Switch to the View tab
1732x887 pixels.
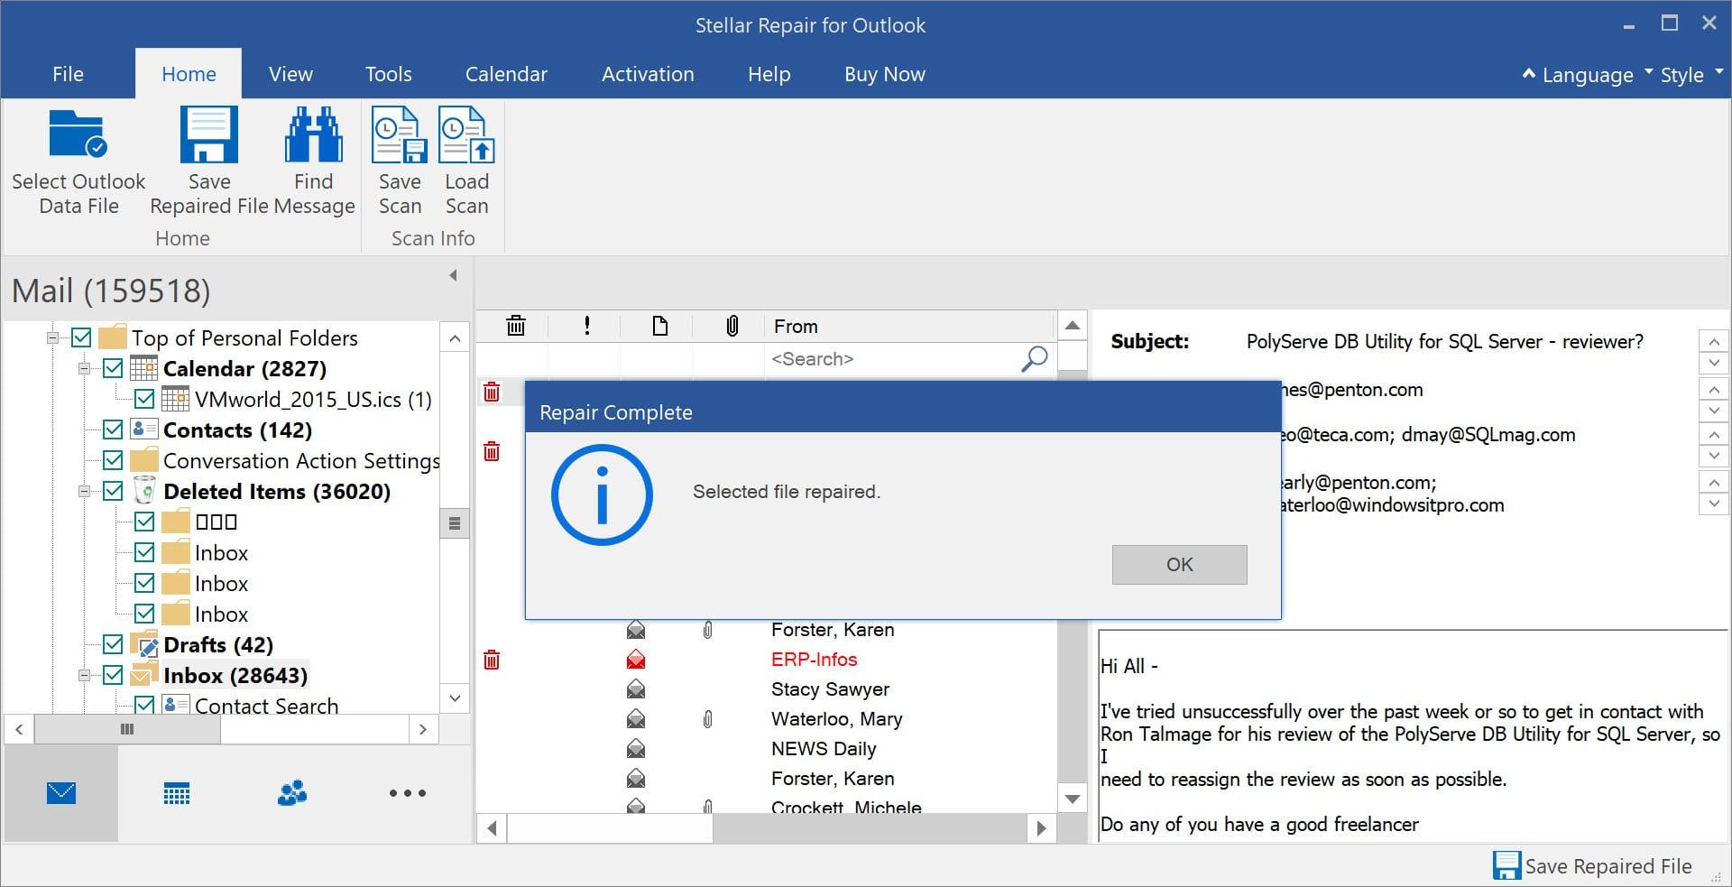[x=290, y=74]
